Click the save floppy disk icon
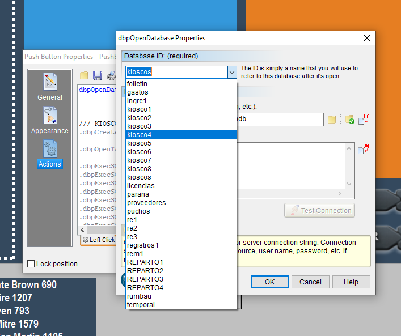 (98, 75)
